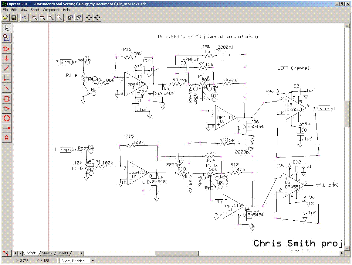This screenshot has height=265, width=352.
Task: Open a schematic file with folder icon
Action: click(x=5, y=18)
